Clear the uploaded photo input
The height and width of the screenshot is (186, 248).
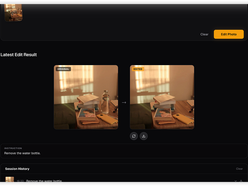point(204,34)
